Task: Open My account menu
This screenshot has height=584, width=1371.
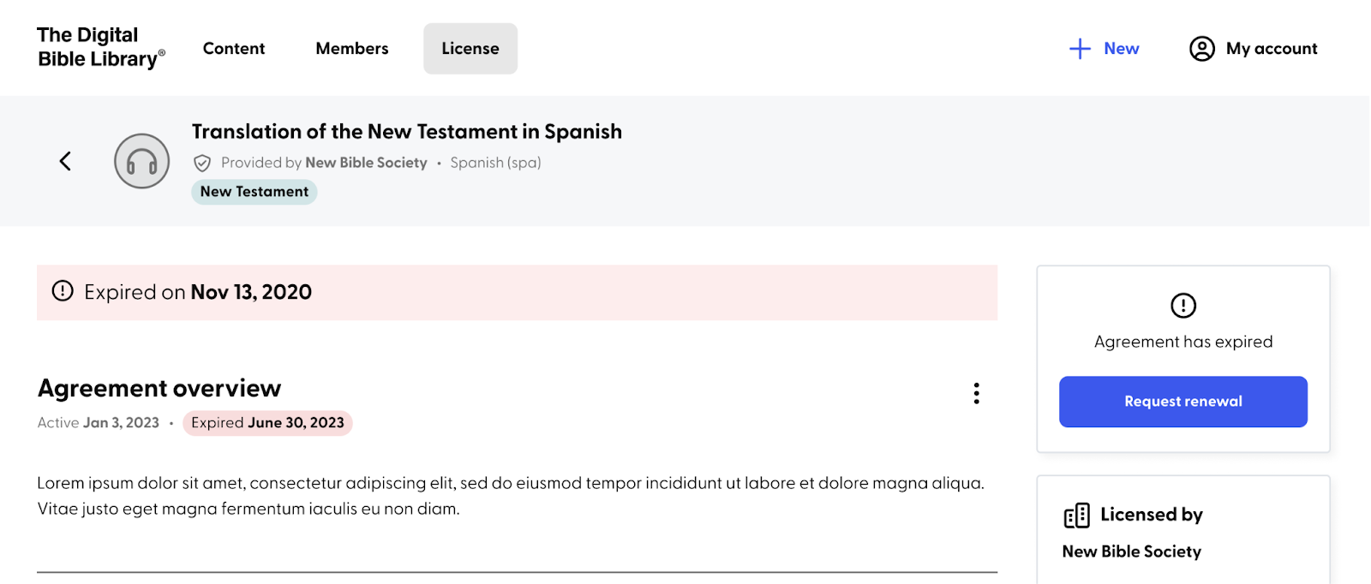Action: click(1254, 49)
